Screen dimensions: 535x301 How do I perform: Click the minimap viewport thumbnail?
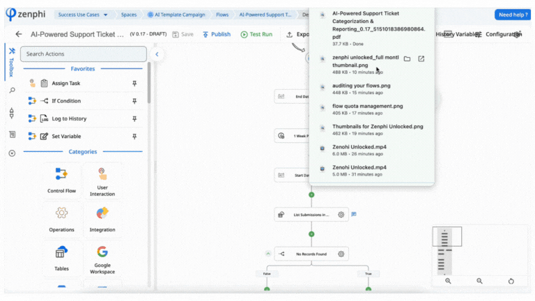[447, 236]
